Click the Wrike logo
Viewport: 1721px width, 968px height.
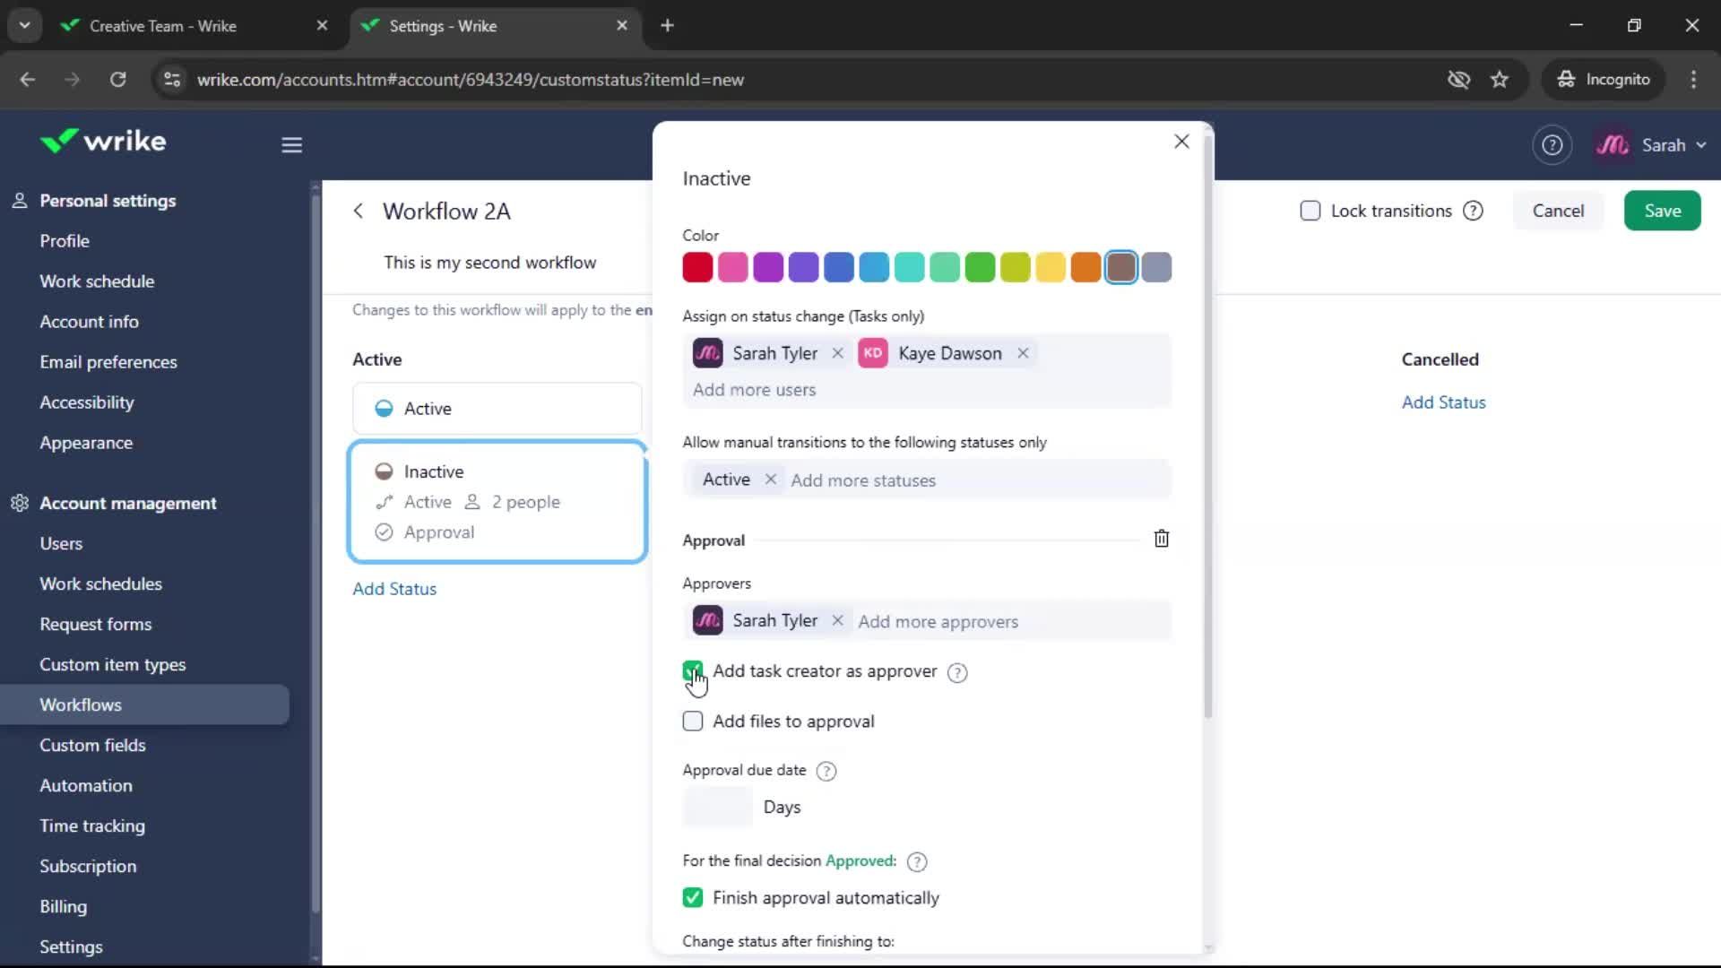[103, 142]
